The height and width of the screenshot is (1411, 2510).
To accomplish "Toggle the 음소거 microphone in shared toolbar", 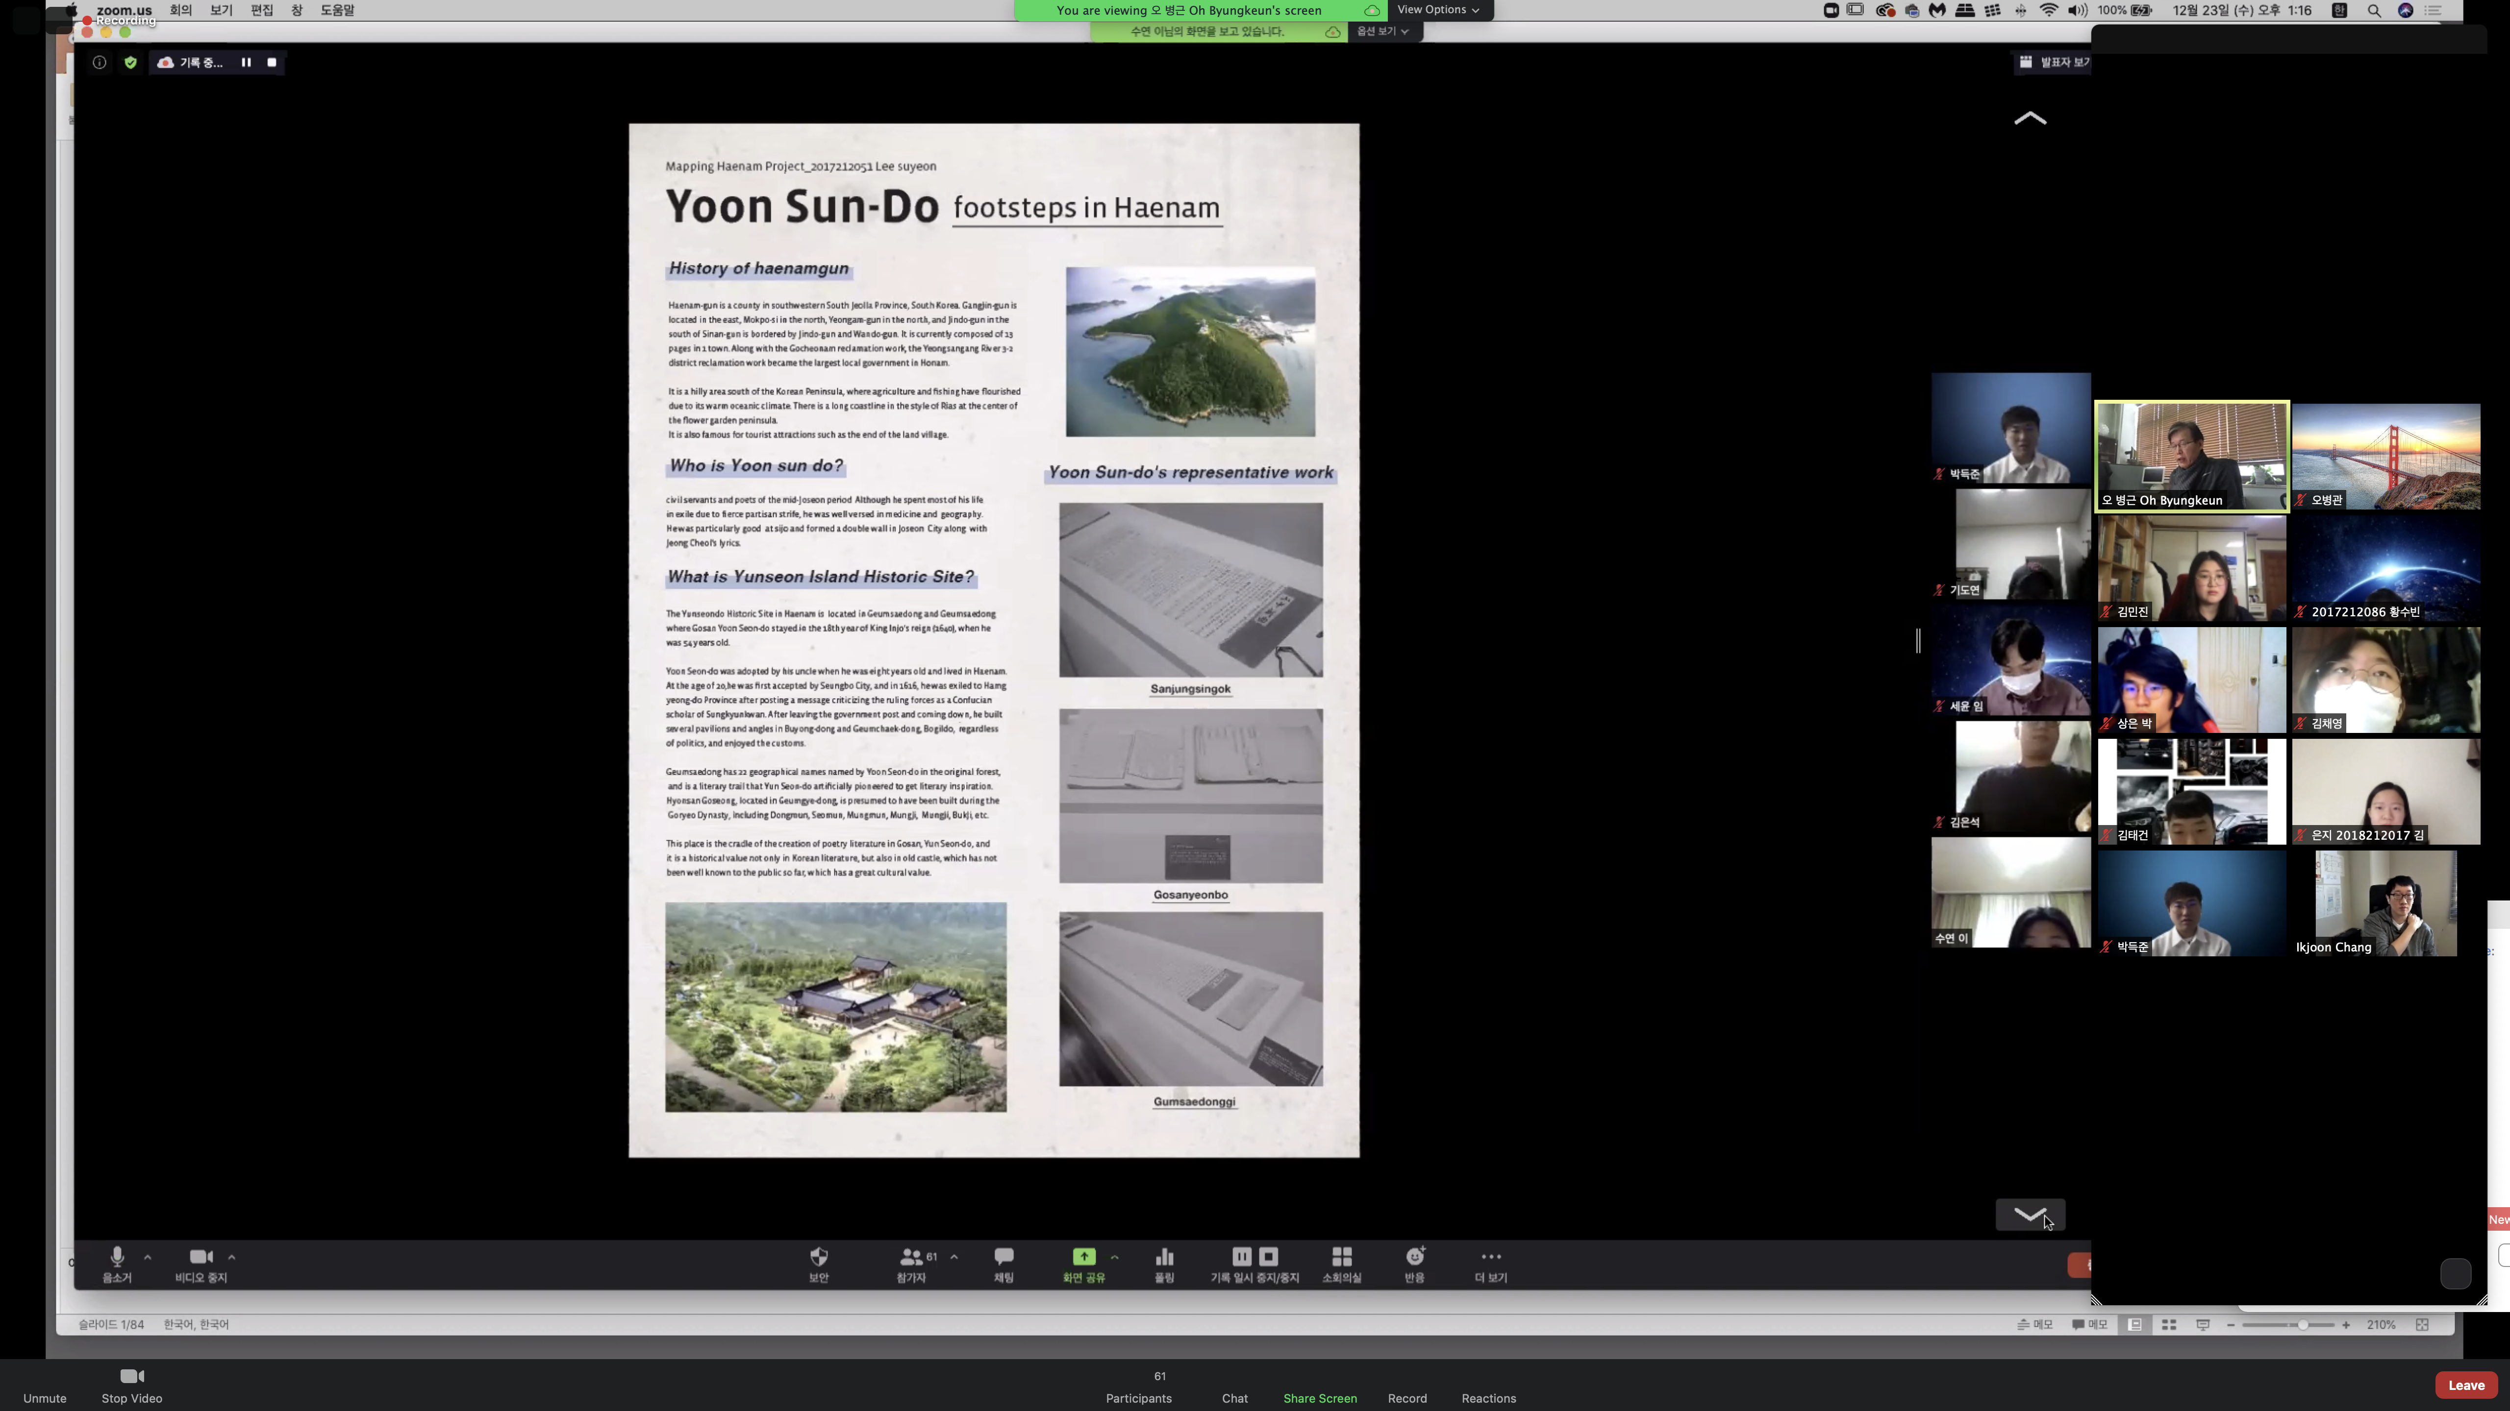I will point(117,1265).
